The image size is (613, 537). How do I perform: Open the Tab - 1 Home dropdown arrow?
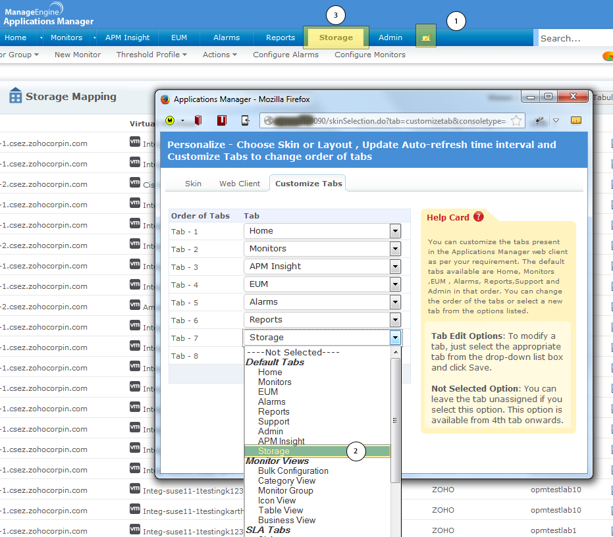click(x=395, y=231)
